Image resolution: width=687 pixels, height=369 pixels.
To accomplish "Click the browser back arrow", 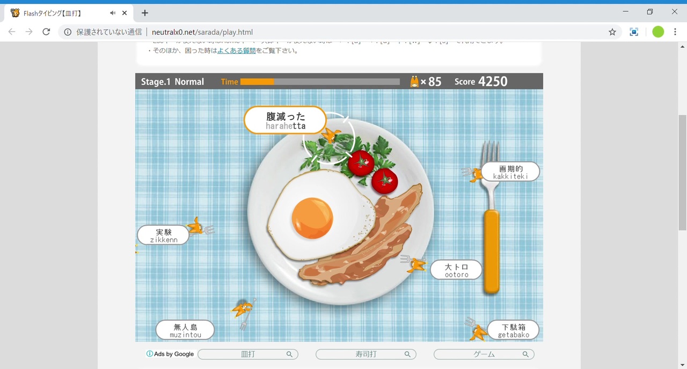I will tap(11, 32).
